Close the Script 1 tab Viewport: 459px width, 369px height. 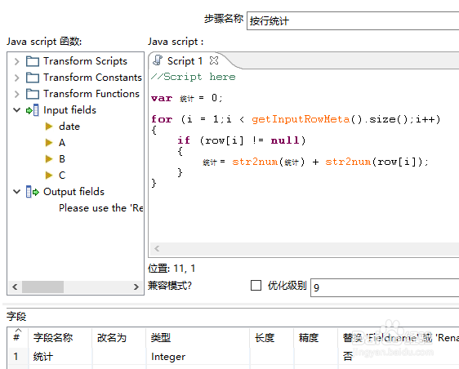click(214, 60)
